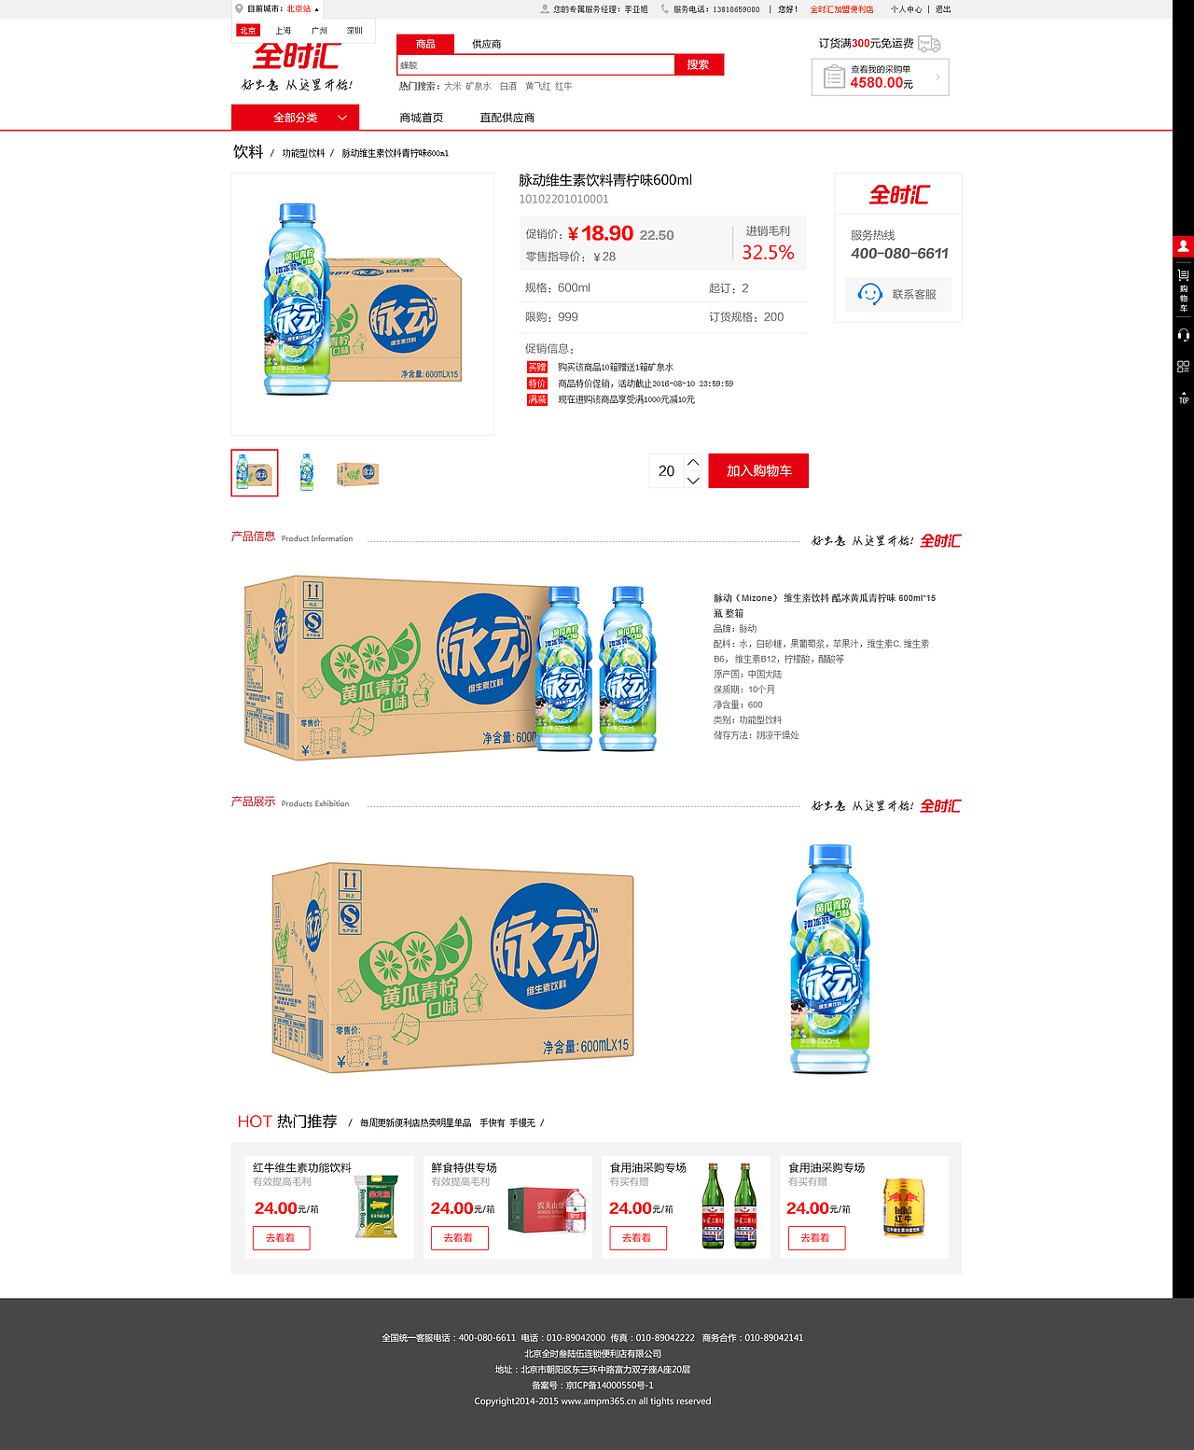
Task: Jump to top with TOP arrow icon
Action: 1183,397
